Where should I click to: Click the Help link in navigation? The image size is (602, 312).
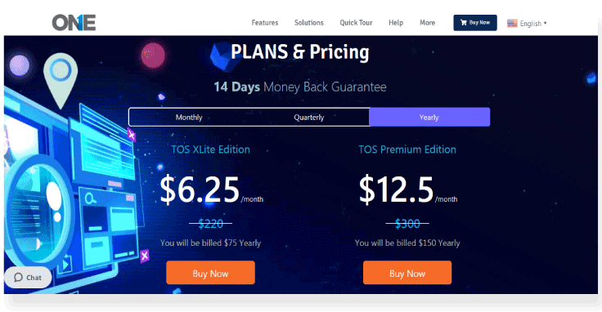[x=396, y=23]
